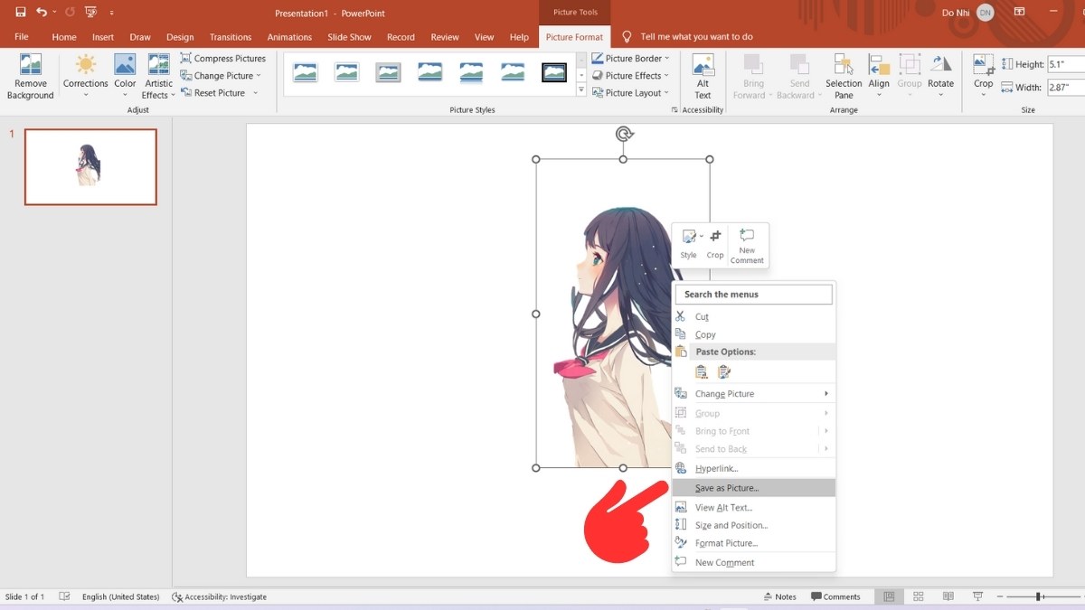Click the Search the menus field
The width and height of the screenshot is (1085, 610).
click(x=753, y=294)
